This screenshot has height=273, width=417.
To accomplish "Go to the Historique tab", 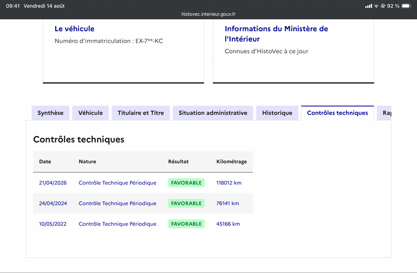I will pyautogui.click(x=277, y=113).
